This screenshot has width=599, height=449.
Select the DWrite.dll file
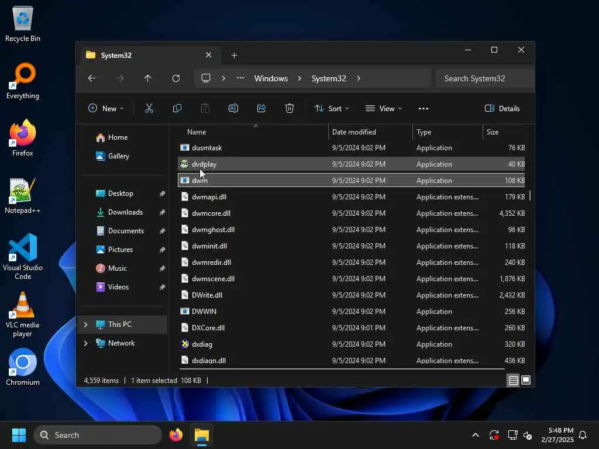tap(351, 295)
